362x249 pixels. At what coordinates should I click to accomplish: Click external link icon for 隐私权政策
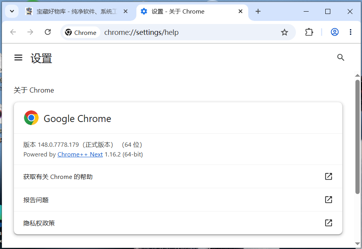click(x=328, y=223)
